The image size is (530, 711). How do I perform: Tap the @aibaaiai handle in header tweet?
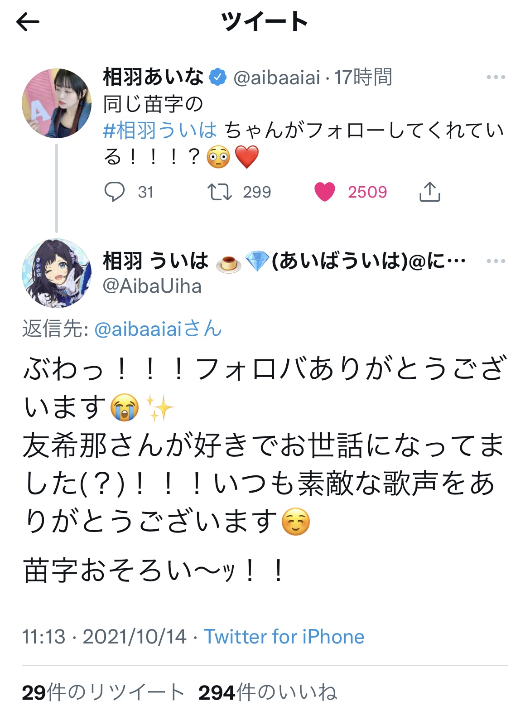[277, 77]
